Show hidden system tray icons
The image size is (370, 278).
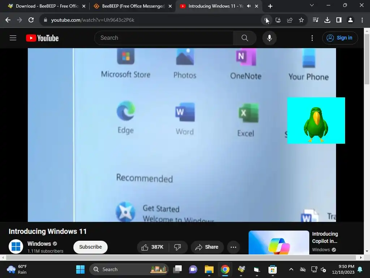[291, 269]
